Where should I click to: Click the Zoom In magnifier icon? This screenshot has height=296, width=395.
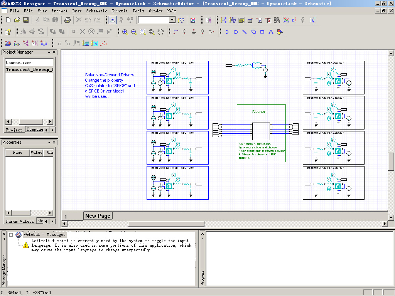[125, 32]
